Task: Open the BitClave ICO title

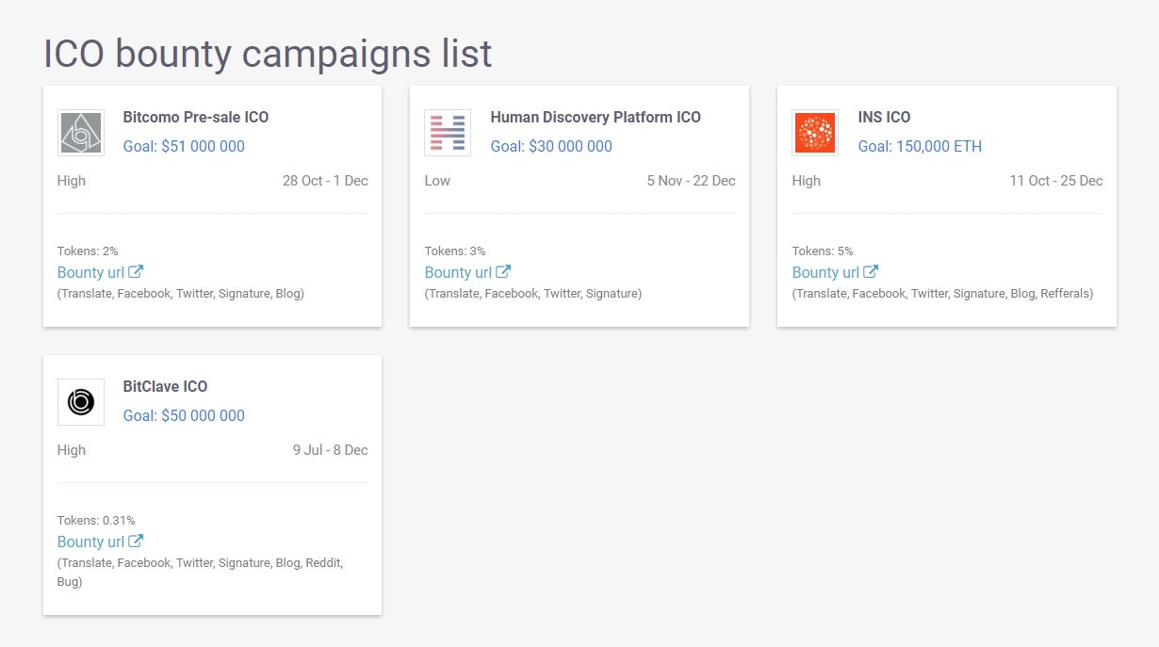Action: click(x=165, y=387)
